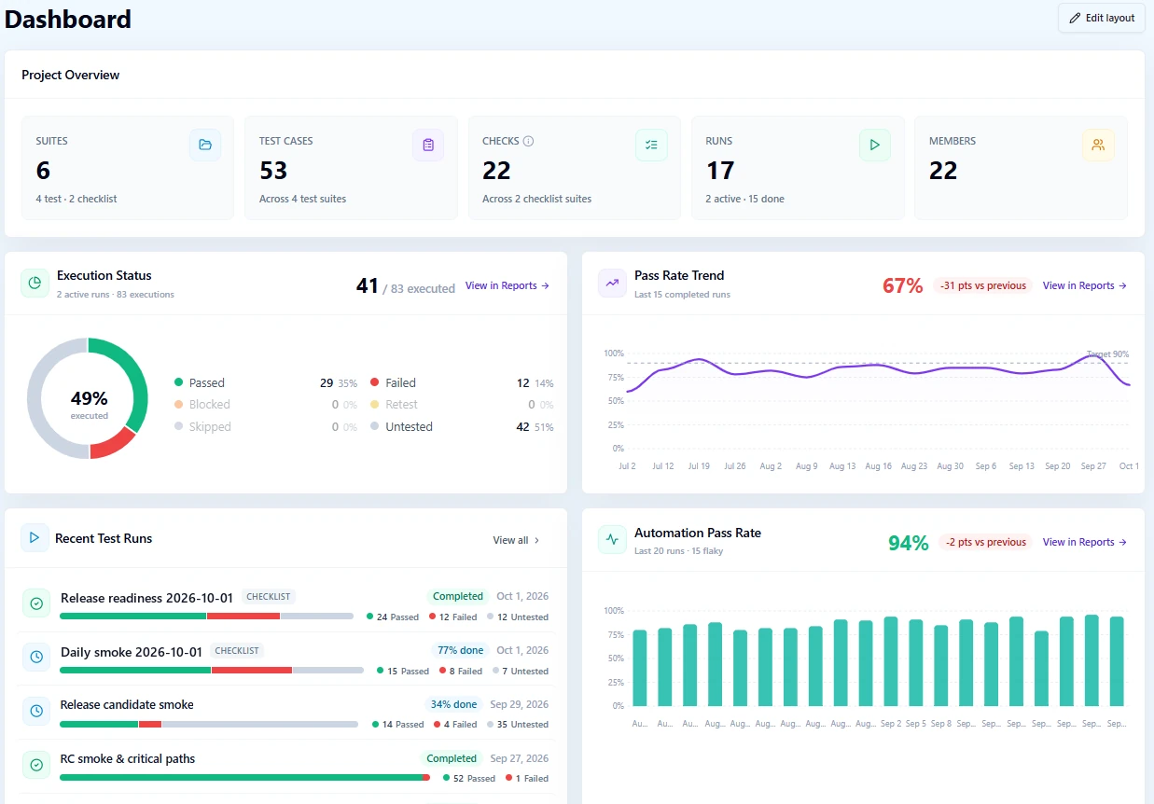The height and width of the screenshot is (804, 1154).
Task: Click View all in Recent Test Runs
Action: [x=516, y=540]
